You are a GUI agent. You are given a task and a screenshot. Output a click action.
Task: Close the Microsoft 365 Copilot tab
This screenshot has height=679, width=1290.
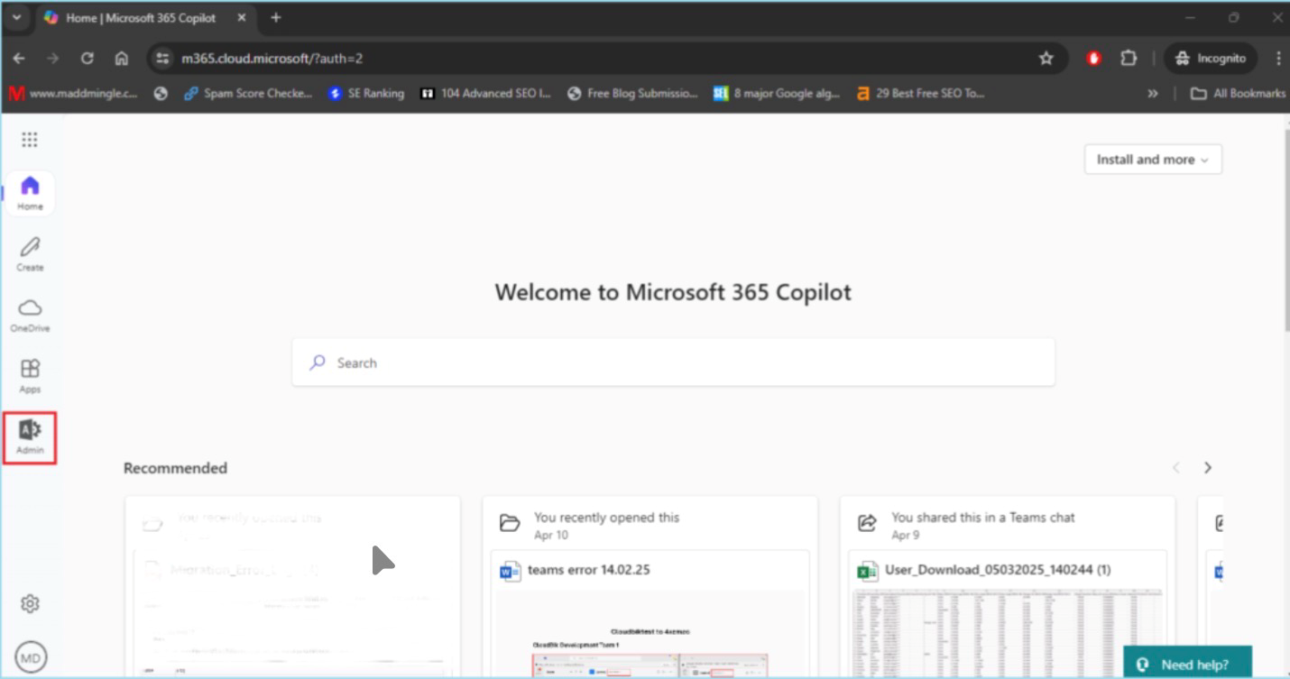241,17
